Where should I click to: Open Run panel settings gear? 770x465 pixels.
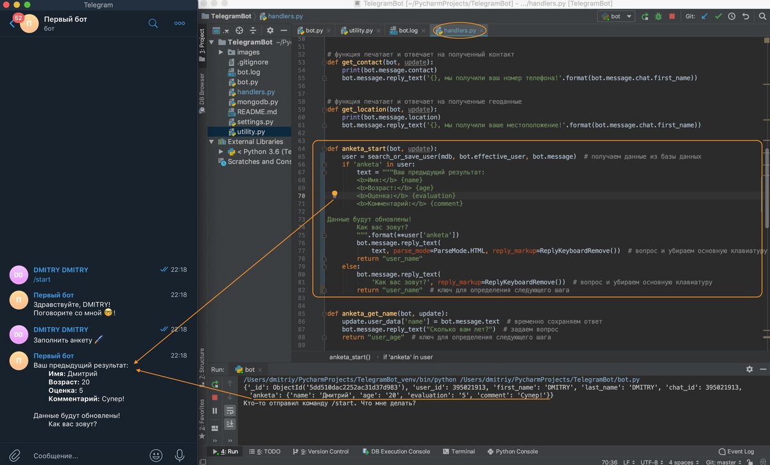(x=749, y=369)
